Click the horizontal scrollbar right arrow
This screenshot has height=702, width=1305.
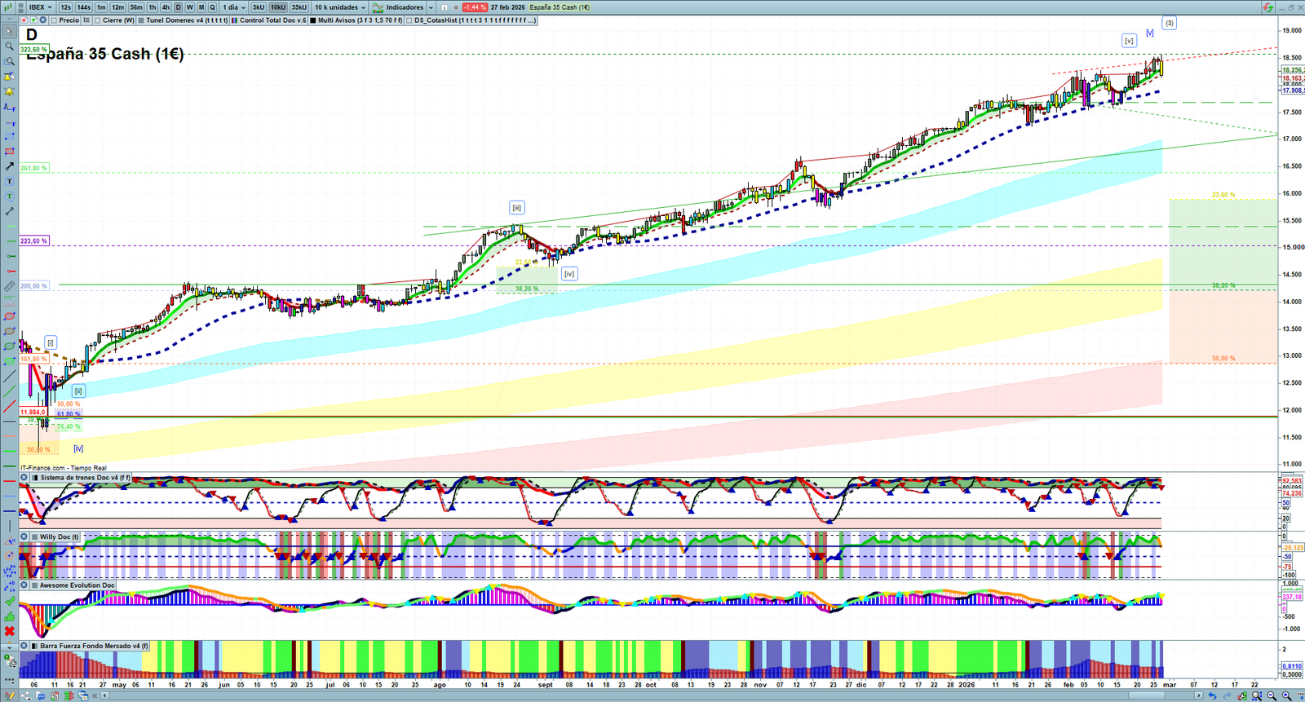tap(1199, 695)
